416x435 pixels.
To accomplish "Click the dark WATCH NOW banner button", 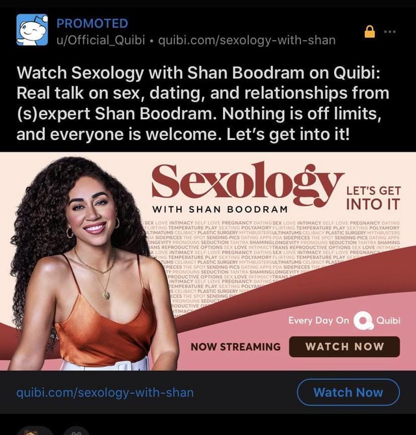I will click(344, 346).
